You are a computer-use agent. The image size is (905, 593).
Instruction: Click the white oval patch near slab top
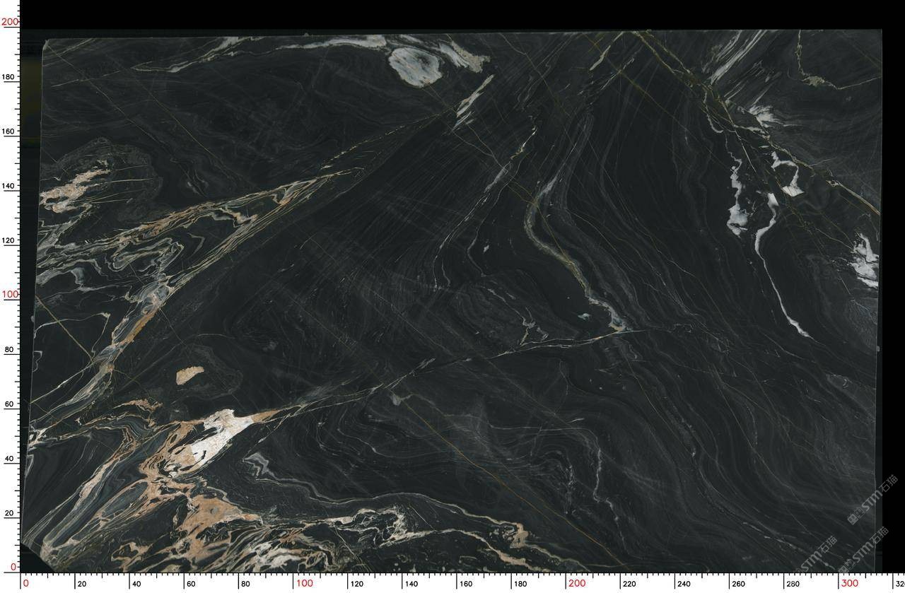pyautogui.click(x=416, y=65)
